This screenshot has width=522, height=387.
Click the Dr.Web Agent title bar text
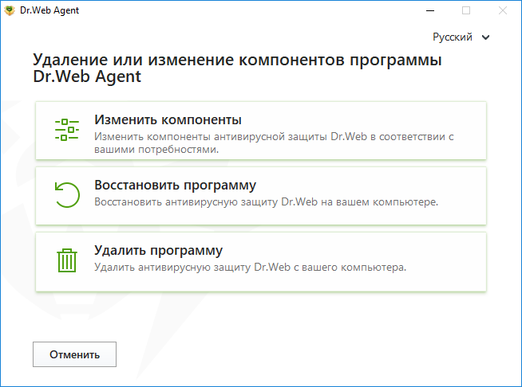(49, 10)
